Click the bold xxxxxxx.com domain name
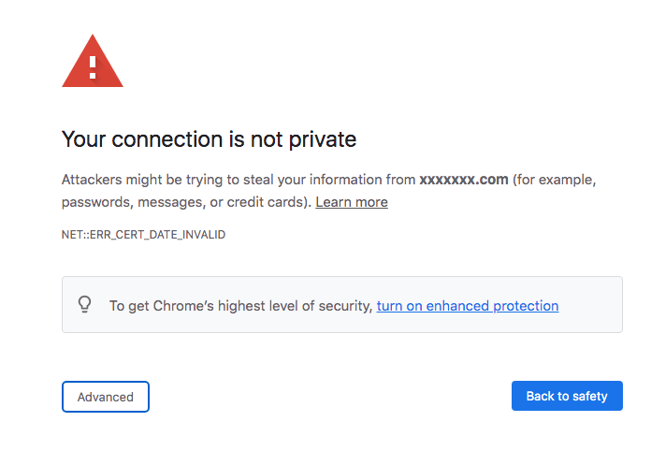This screenshot has width=651, height=451. click(x=464, y=180)
